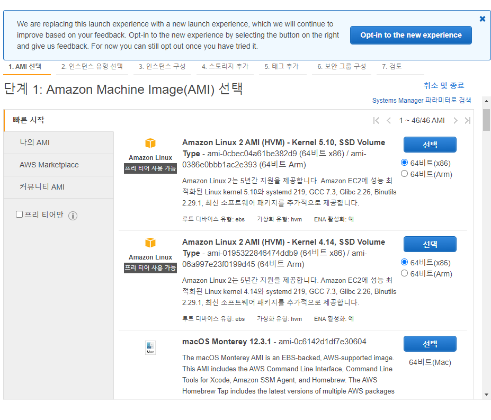Click the macOS Monterey Mac icon
Viewport: 491px width, 420px height.
(150, 347)
